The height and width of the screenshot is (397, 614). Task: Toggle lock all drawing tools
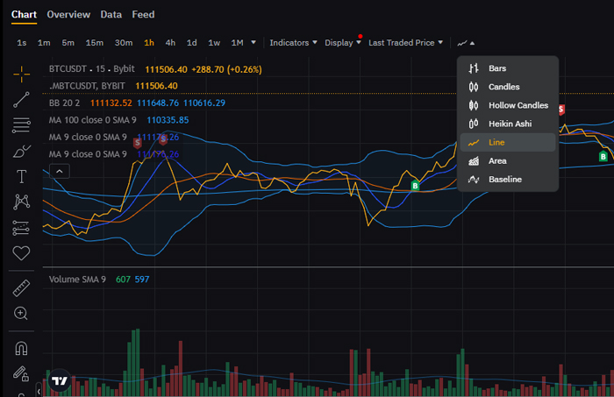(21, 374)
